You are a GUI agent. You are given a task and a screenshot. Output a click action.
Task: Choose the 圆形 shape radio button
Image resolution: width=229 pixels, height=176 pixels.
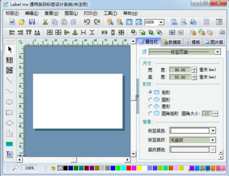[150, 100]
